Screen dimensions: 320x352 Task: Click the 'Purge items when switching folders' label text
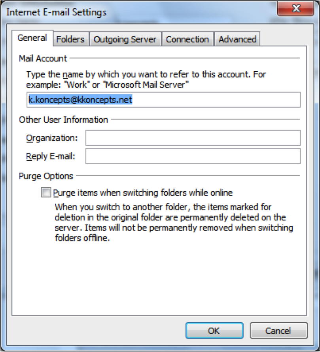pos(143,192)
